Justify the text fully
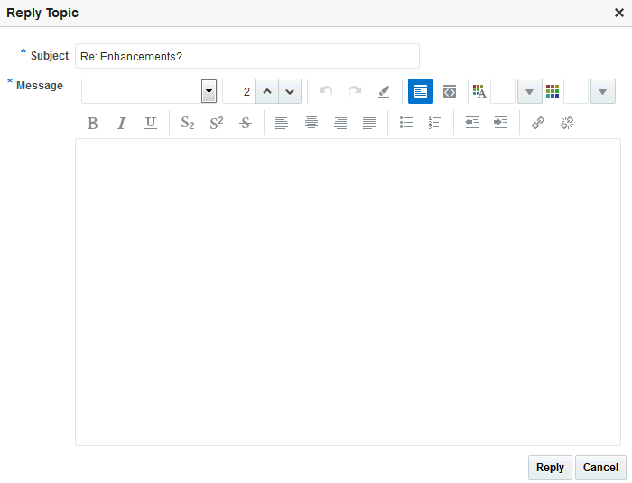Screen dimensions: 632x483 point(369,123)
